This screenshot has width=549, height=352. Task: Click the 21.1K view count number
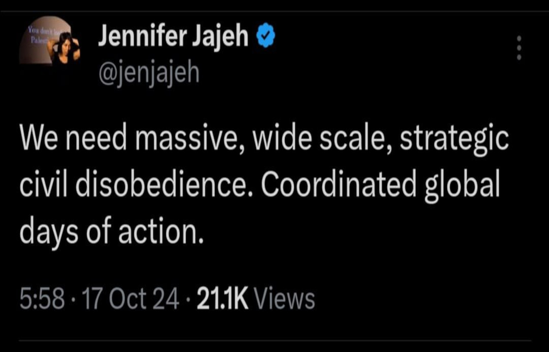tap(222, 300)
